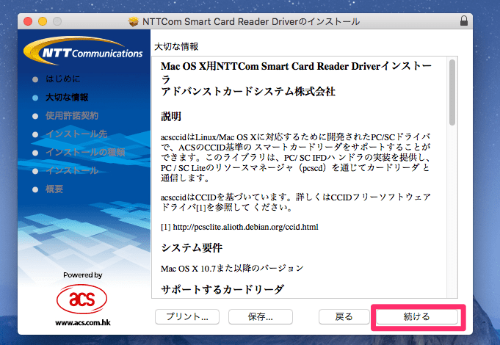500x345 pixels.
Task: Open the www.acs.com.hk link
Action: 83,322
